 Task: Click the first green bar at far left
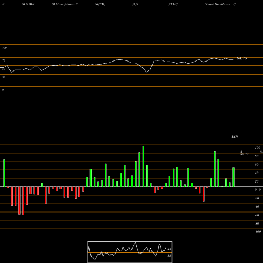(4, 173)
